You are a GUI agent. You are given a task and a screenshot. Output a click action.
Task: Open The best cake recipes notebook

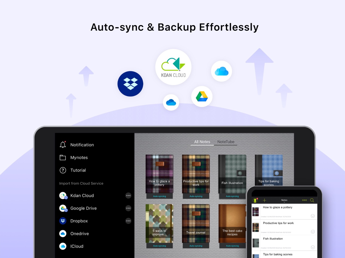pos(232,223)
